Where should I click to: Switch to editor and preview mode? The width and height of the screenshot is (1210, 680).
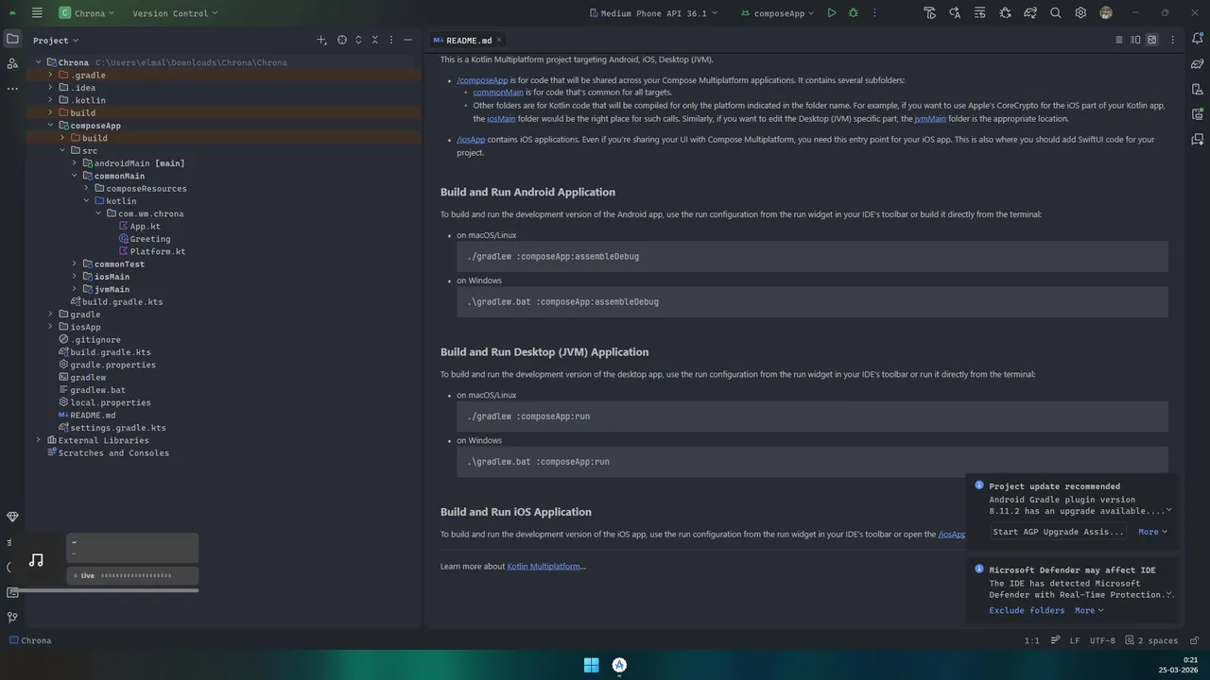(1135, 40)
